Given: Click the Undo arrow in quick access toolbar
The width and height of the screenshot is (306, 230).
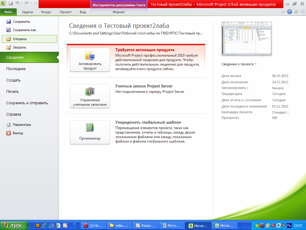Looking at the screenshot, I should pyautogui.click(x=17, y=3).
